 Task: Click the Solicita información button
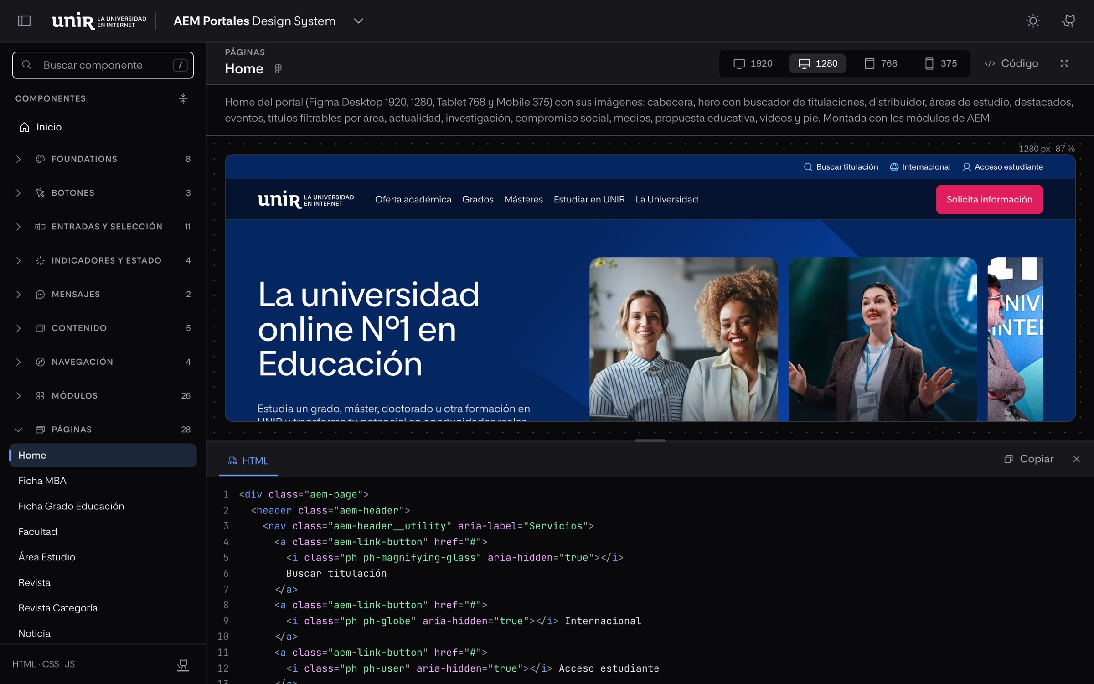coord(989,199)
